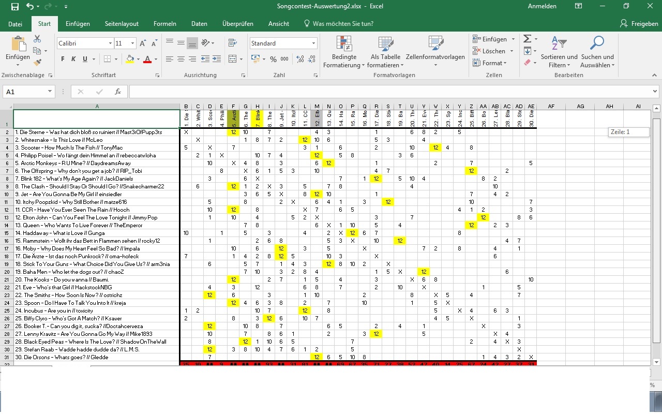Click the red font color button
Image resolution: width=662 pixels, height=414 pixels.
click(x=148, y=59)
